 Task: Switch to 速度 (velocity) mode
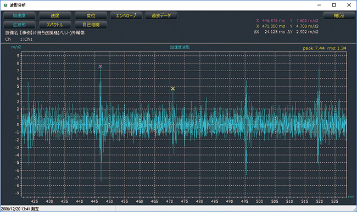[55, 16]
